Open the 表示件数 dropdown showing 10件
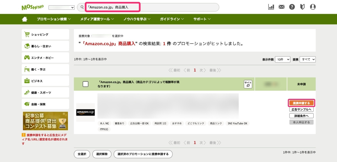 click(282, 59)
